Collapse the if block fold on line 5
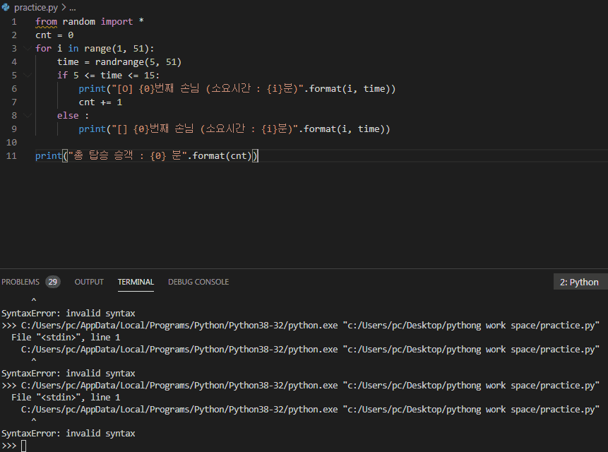The image size is (608, 452). pos(27,75)
